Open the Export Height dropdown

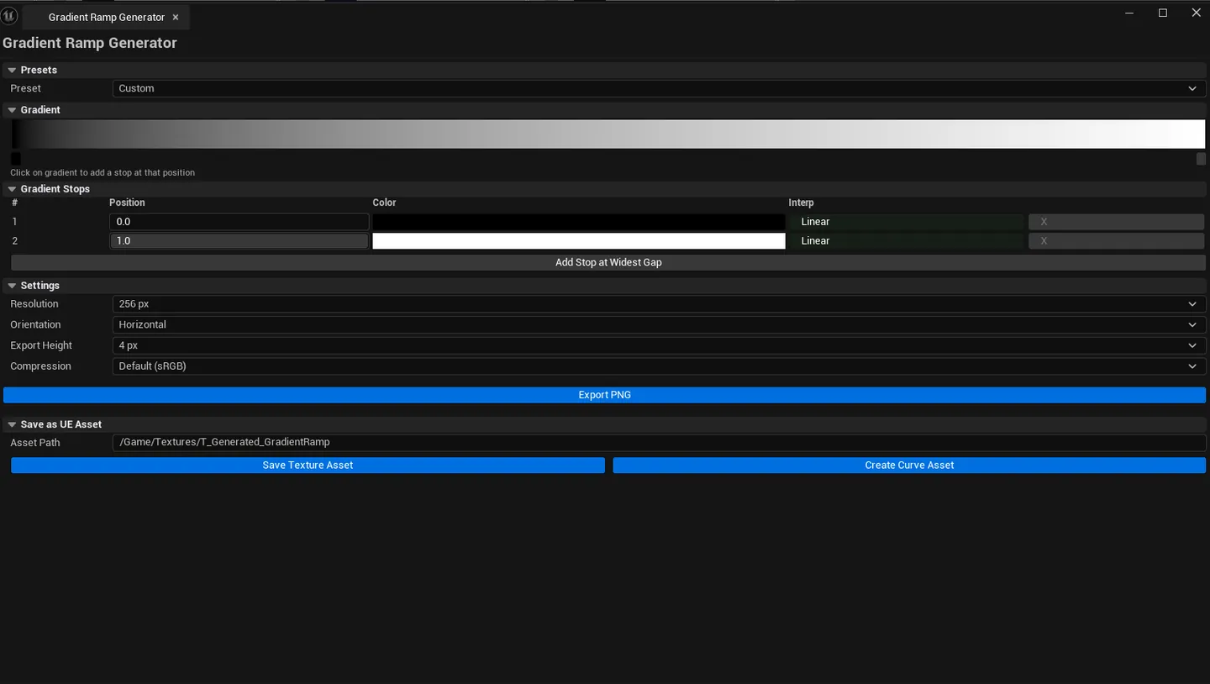659,345
